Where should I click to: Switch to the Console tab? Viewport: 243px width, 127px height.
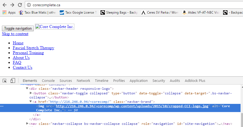pos(48,80)
